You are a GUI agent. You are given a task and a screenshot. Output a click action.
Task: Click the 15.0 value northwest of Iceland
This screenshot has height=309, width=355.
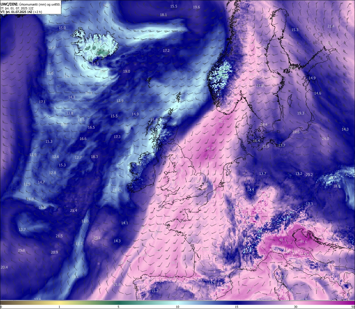(62, 28)
